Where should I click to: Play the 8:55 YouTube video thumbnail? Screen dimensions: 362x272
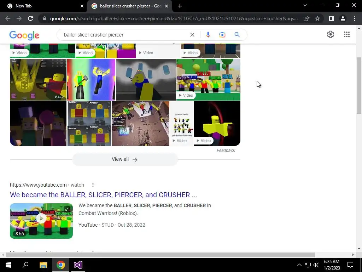point(41,221)
